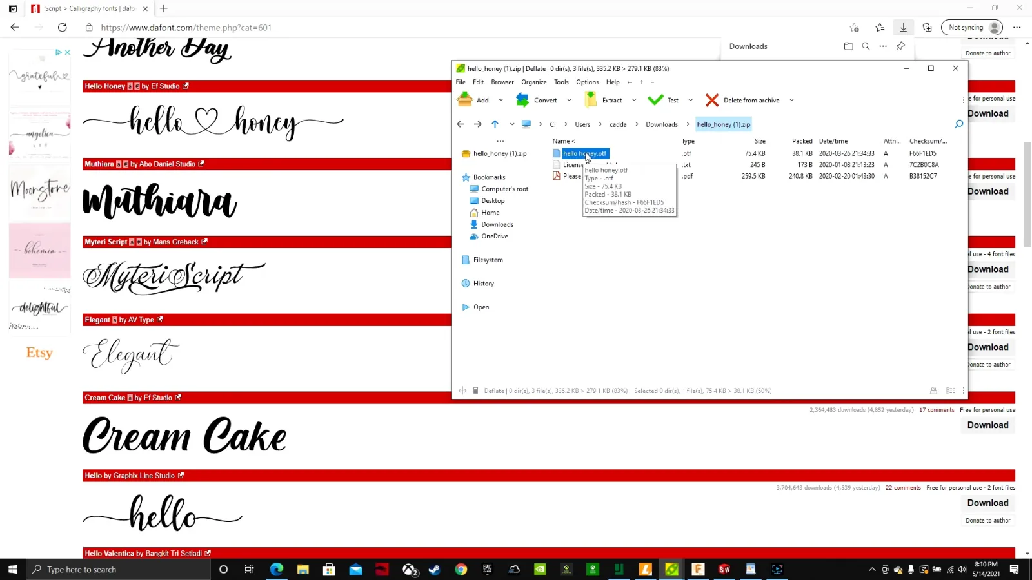Open more options in Downloads panel

pos(883,46)
